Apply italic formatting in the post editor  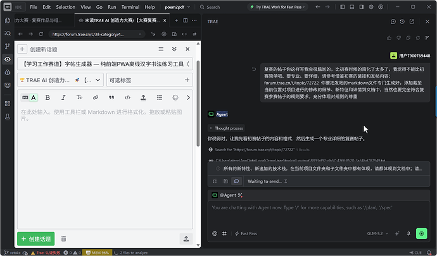(x=63, y=97)
